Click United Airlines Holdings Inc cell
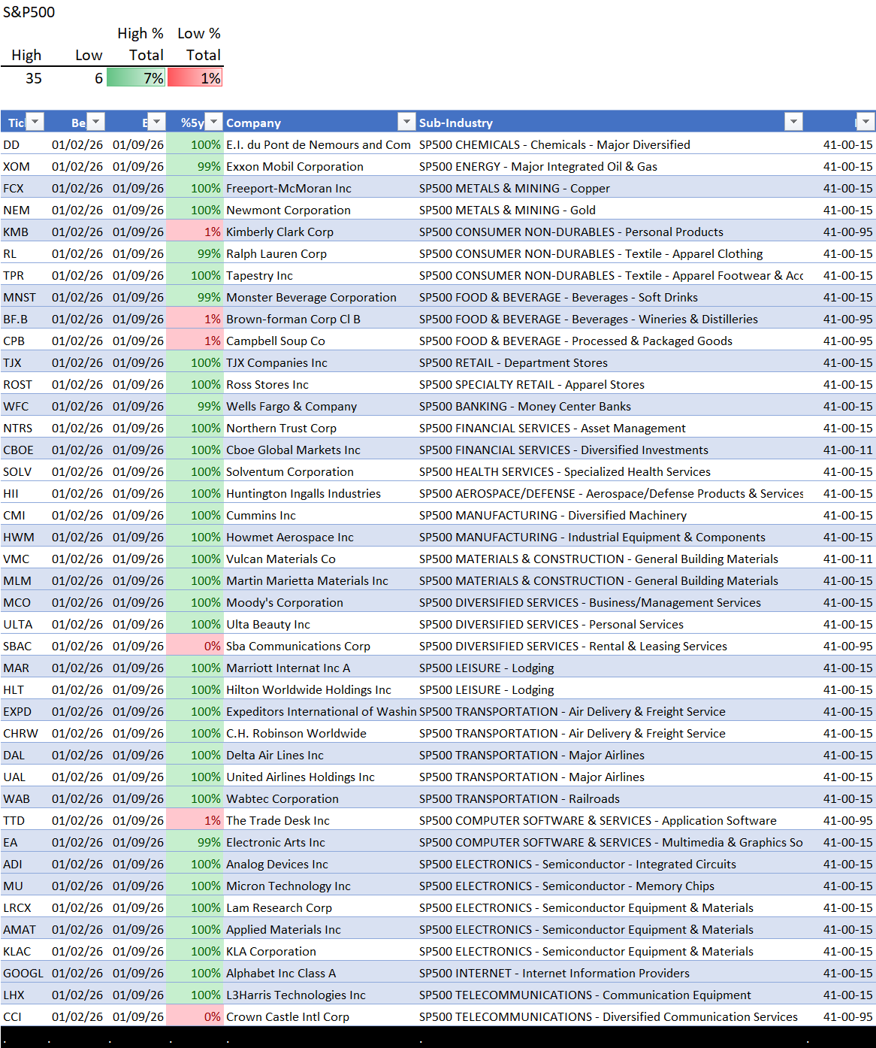The image size is (876, 1048). [320, 777]
